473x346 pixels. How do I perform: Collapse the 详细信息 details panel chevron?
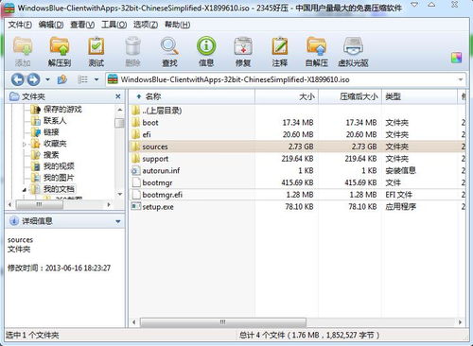(118, 221)
